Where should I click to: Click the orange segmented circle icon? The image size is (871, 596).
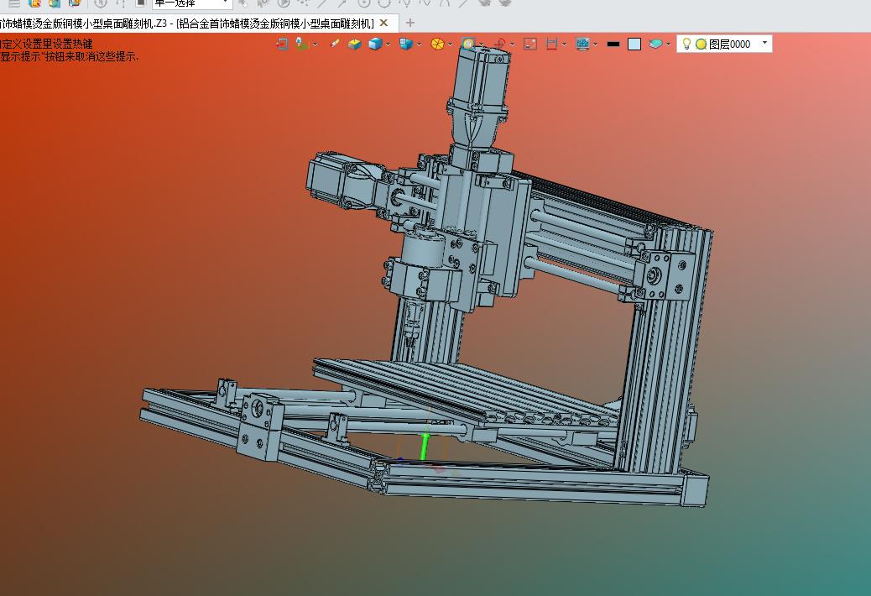point(438,44)
